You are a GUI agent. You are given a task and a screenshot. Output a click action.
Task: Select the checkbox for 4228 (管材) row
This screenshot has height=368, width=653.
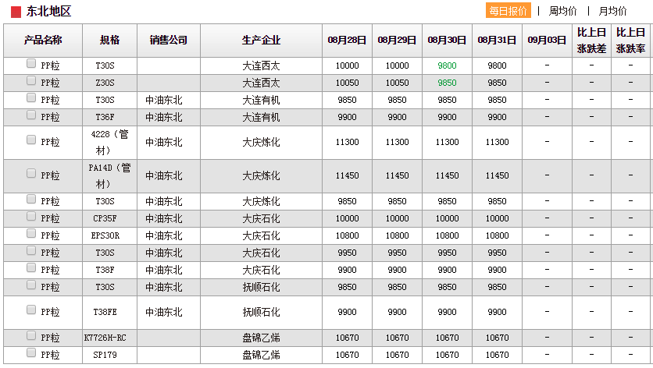click(x=31, y=140)
